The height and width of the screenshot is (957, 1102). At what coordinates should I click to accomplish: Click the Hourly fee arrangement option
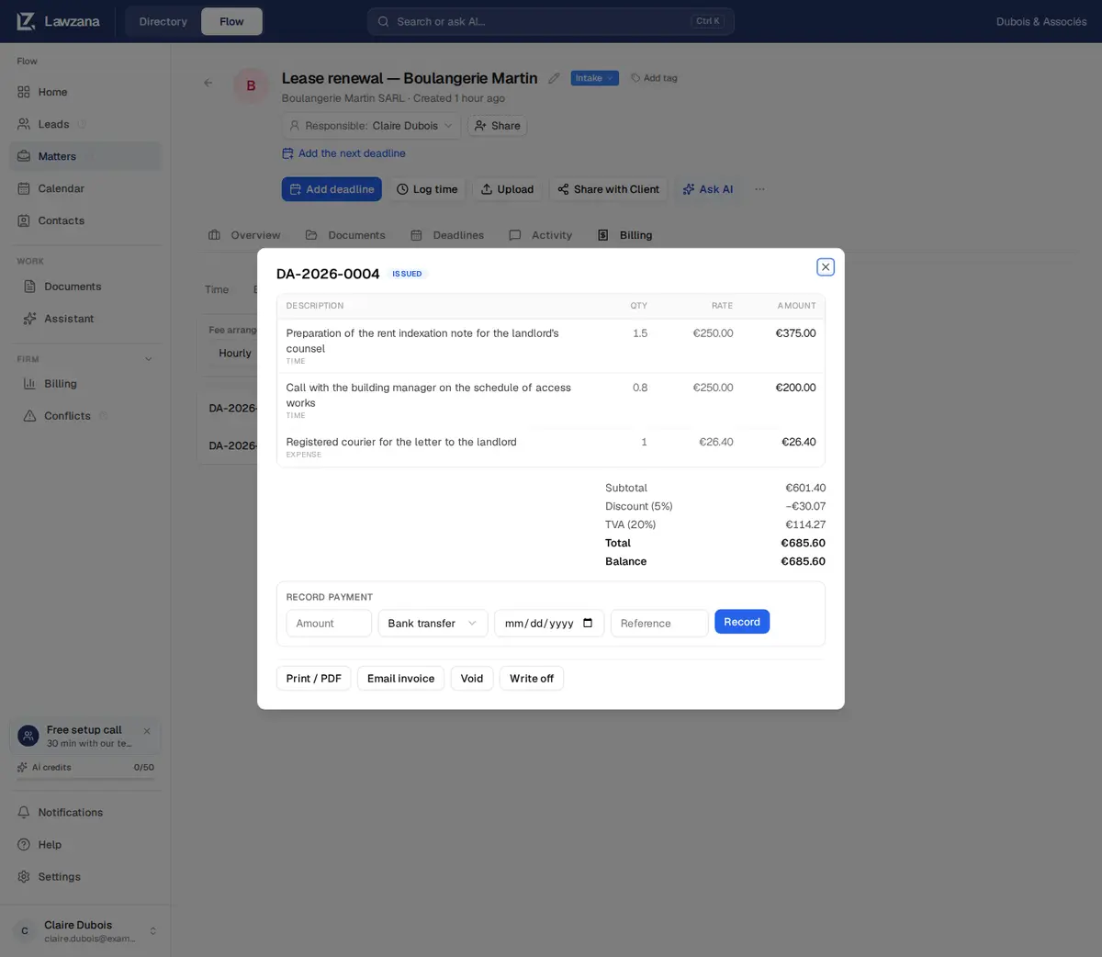[x=235, y=353]
